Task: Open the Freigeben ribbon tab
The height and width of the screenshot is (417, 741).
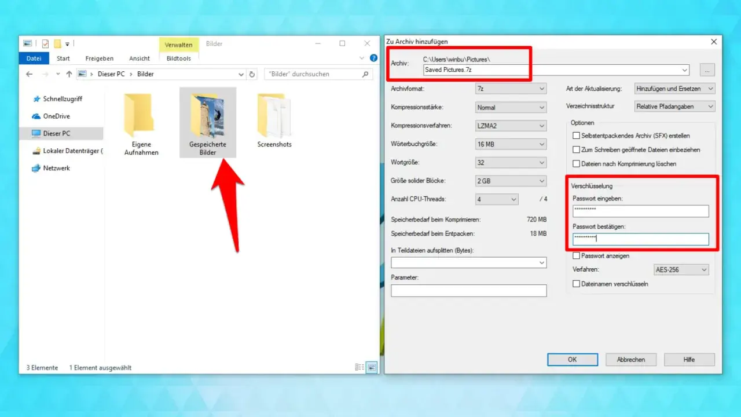Action: (100, 58)
